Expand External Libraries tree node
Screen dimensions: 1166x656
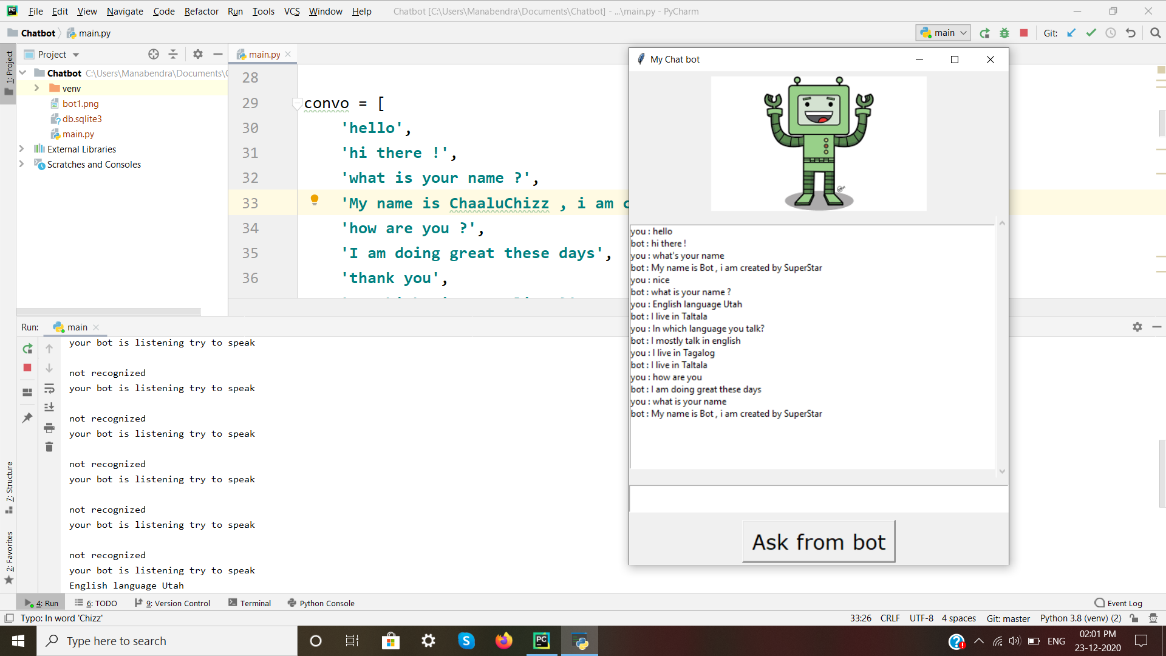tap(22, 149)
